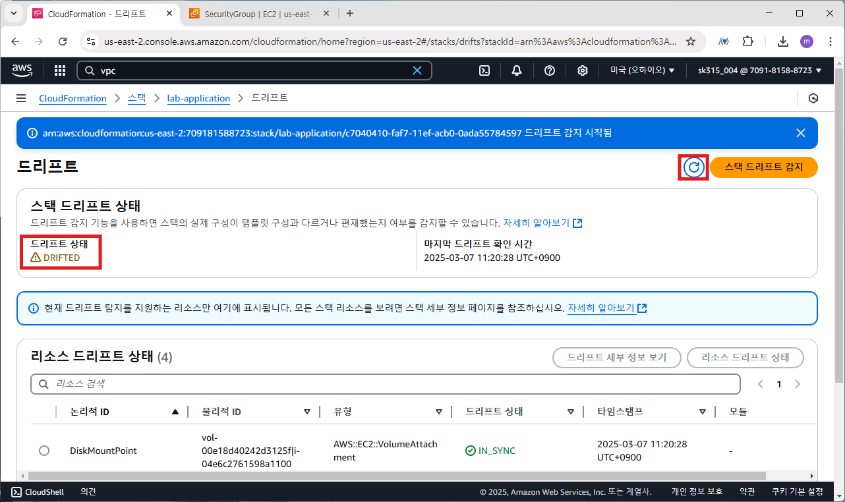The image size is (845, 502).
Task: Open CloudShell from the top bar icon
Action: tap(484, 70)
